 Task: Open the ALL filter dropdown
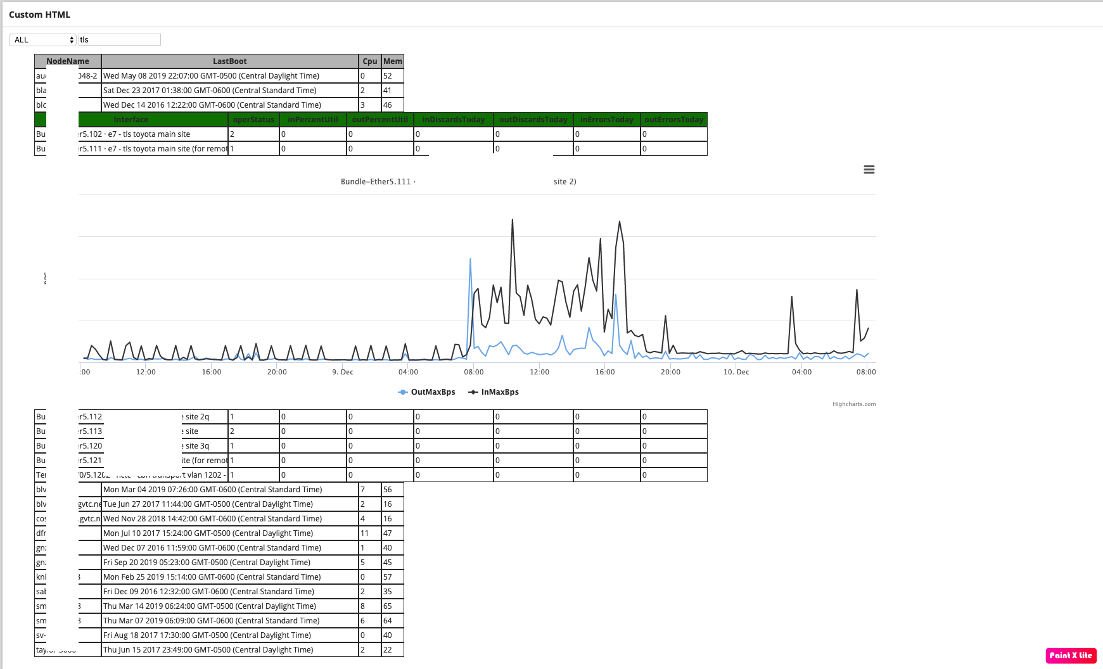pos(42,40)
